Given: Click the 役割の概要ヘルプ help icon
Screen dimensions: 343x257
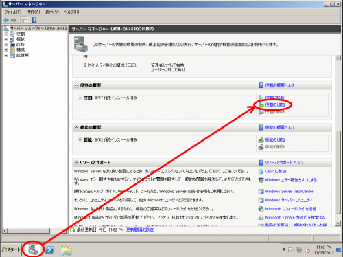Looking at the screenshot, I should tap(261, 85).
